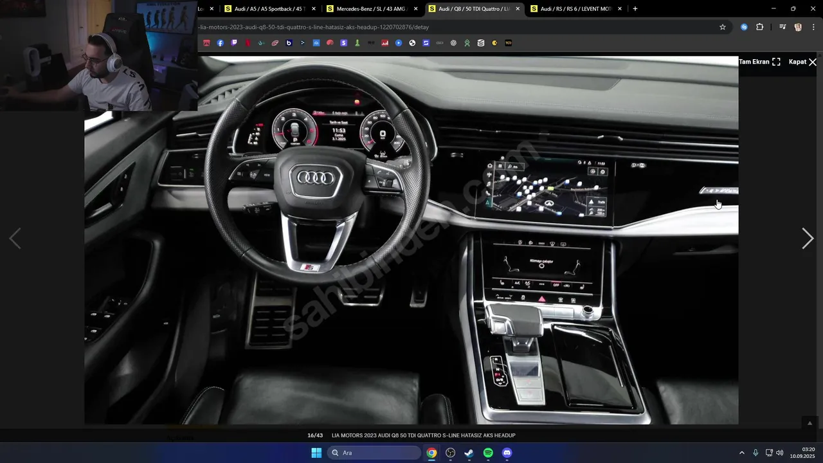Click the Audi interior photo
The image size is (823, 463).
(411, 240)
